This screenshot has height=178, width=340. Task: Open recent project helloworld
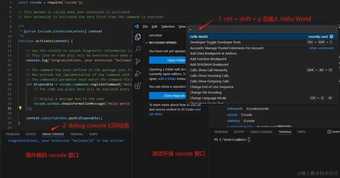tap(235, 109)
